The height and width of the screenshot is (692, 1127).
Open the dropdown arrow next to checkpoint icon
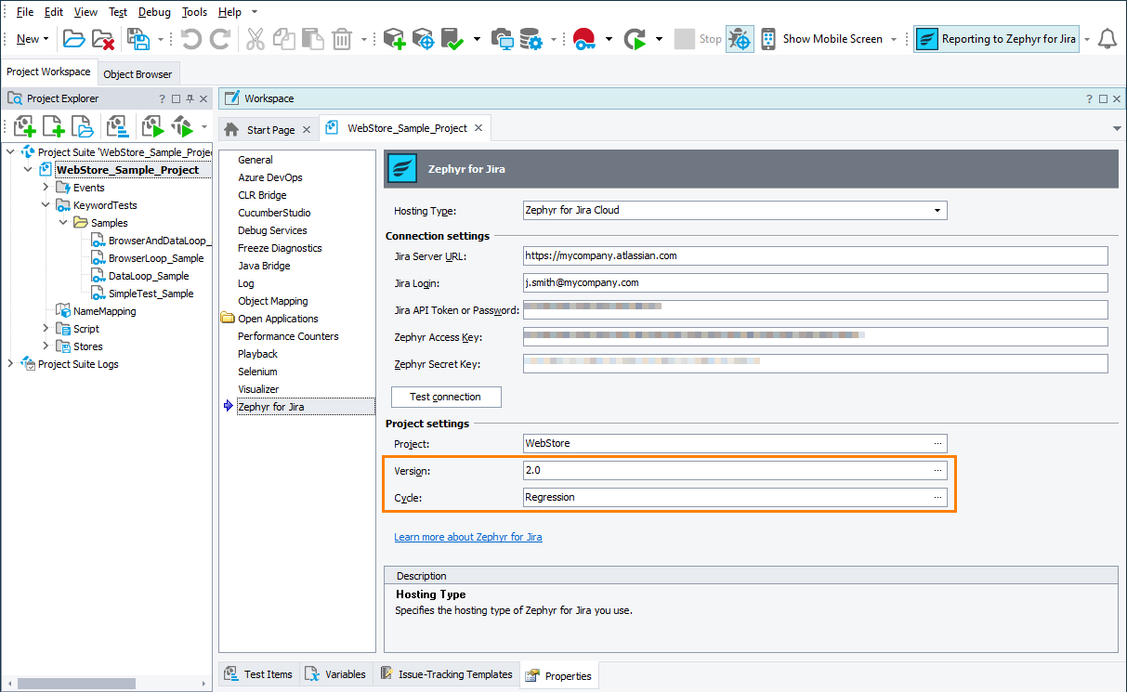[x=477, y=39]
